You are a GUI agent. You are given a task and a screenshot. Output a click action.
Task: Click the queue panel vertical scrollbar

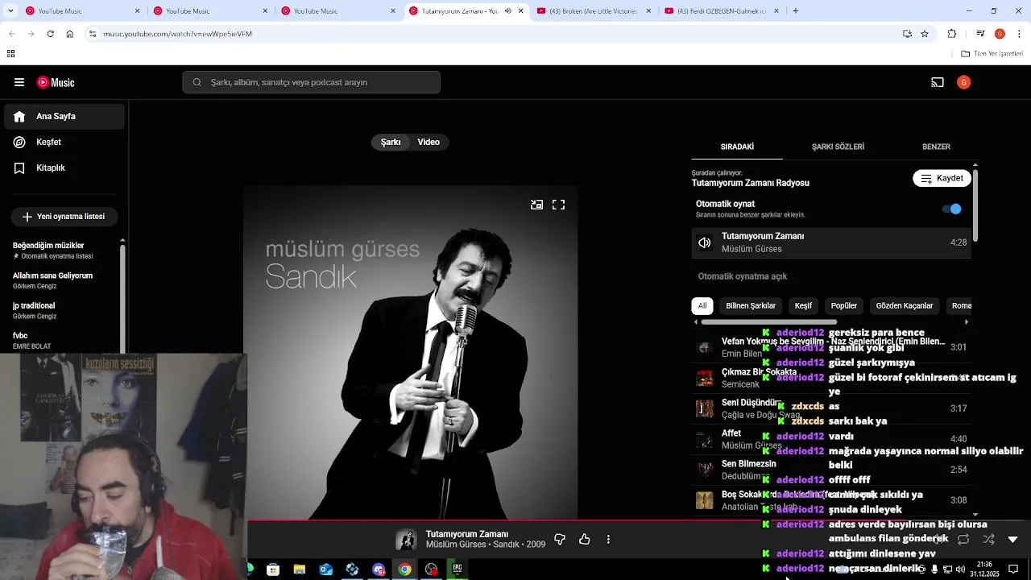(x=975, y=205)
